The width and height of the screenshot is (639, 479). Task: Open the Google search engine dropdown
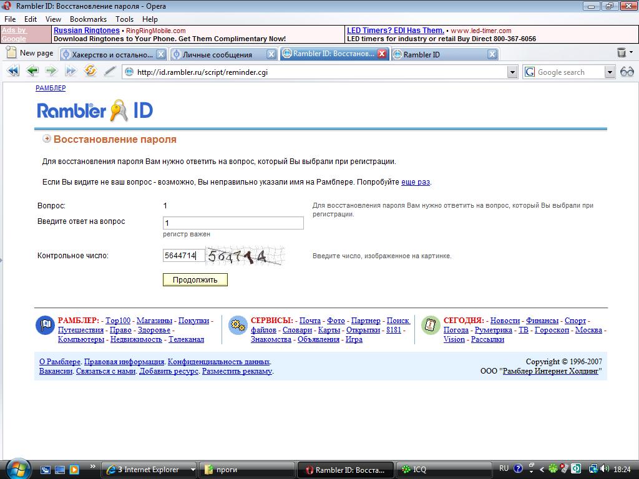click(x=609, y=72)
